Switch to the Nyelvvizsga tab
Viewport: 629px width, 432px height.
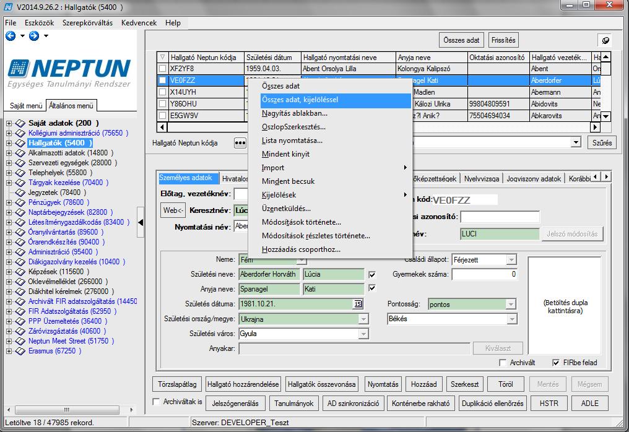pos(482,178)
